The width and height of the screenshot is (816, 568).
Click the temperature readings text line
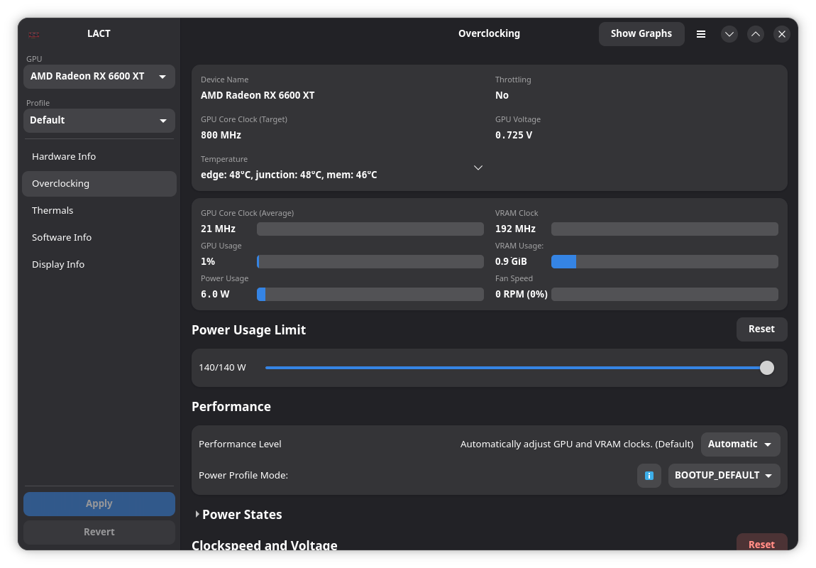(x=289, y=175)
